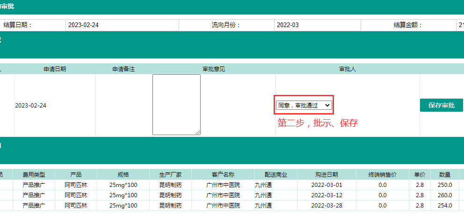This screenshot has height=215, width=464.
Task: Click the 结算金额 label
Action: pyautogui.click(x=407, y=25)
